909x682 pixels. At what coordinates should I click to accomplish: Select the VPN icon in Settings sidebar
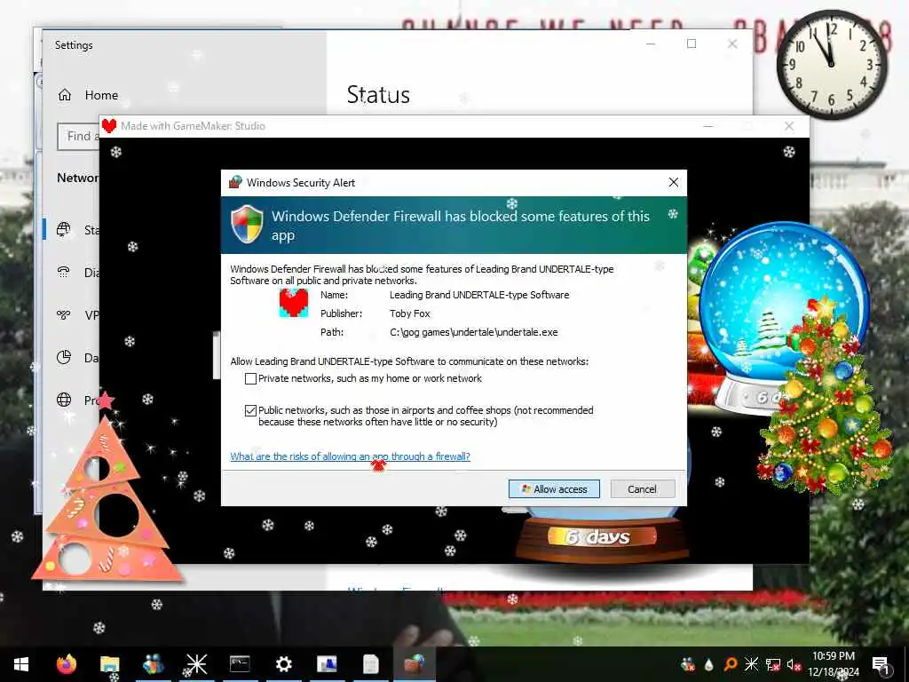click(x=64, y=315)
